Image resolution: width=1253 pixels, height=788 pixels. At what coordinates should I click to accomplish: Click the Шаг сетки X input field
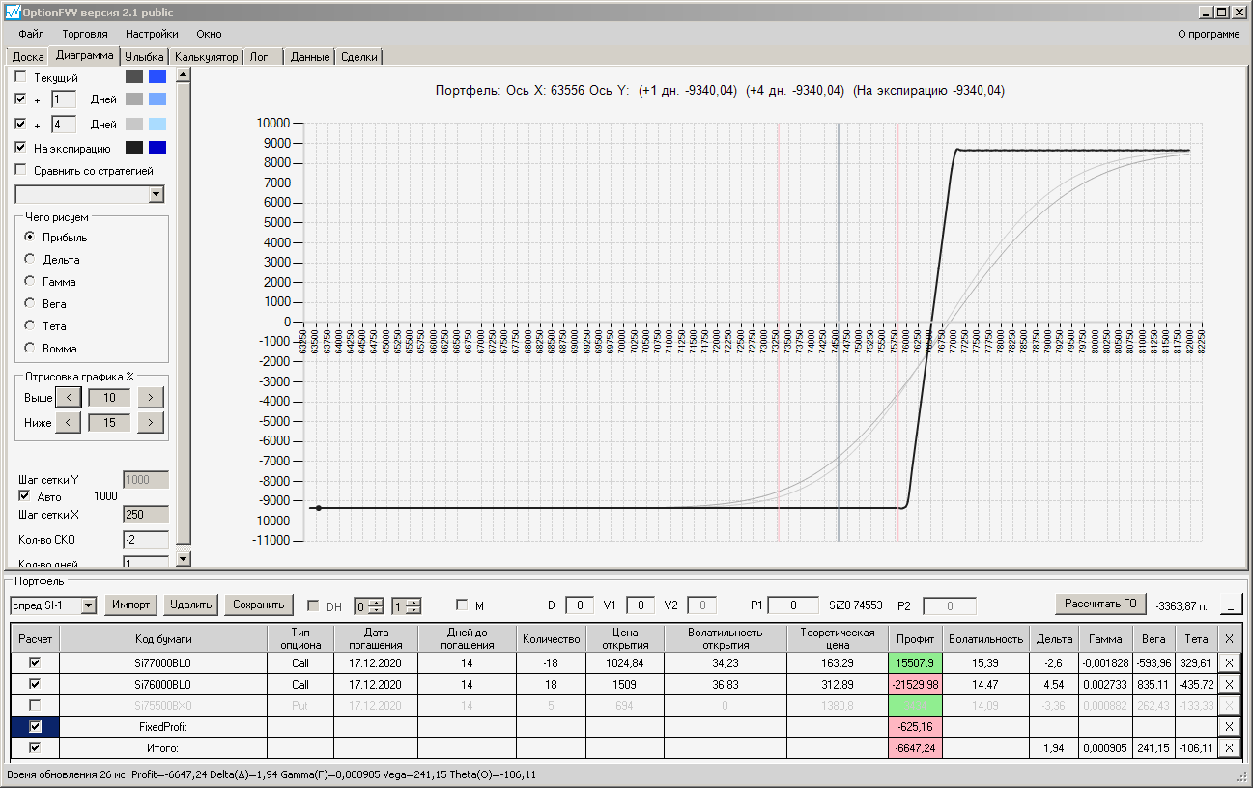point(146,516)
